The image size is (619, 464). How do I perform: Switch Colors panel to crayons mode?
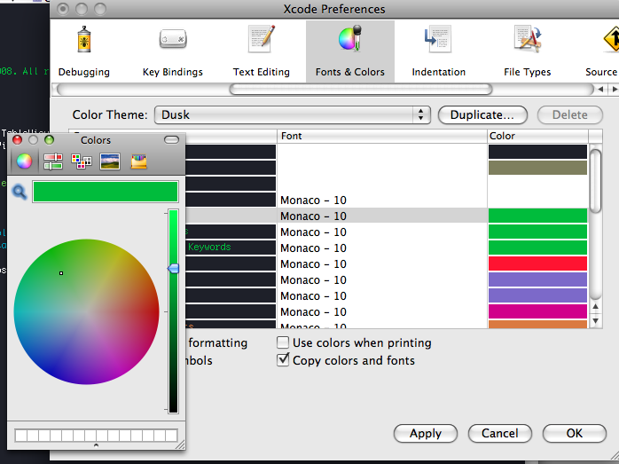tap(139, 161)
